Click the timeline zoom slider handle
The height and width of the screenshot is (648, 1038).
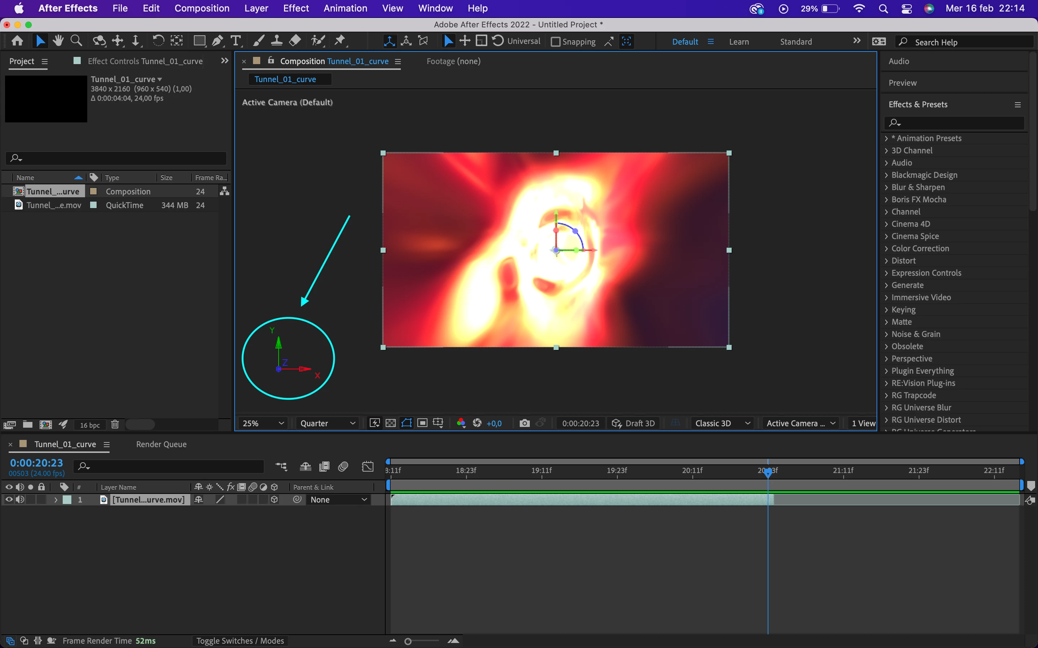coord(408,641)
